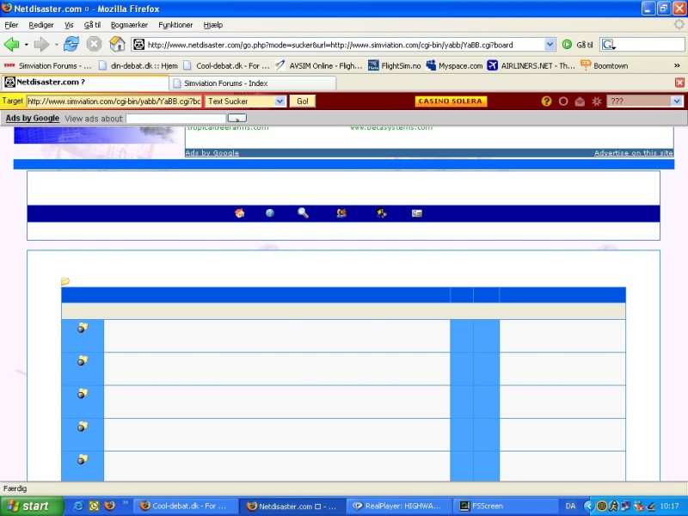The image size is (688, 516).
Task: Click the forum login card icon in navbar
Action: tap(417, 213)
